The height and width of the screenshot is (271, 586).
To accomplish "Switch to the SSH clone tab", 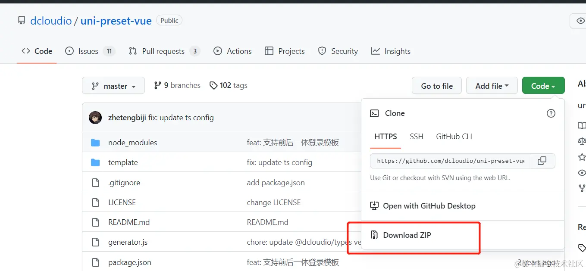I will 416,136.
